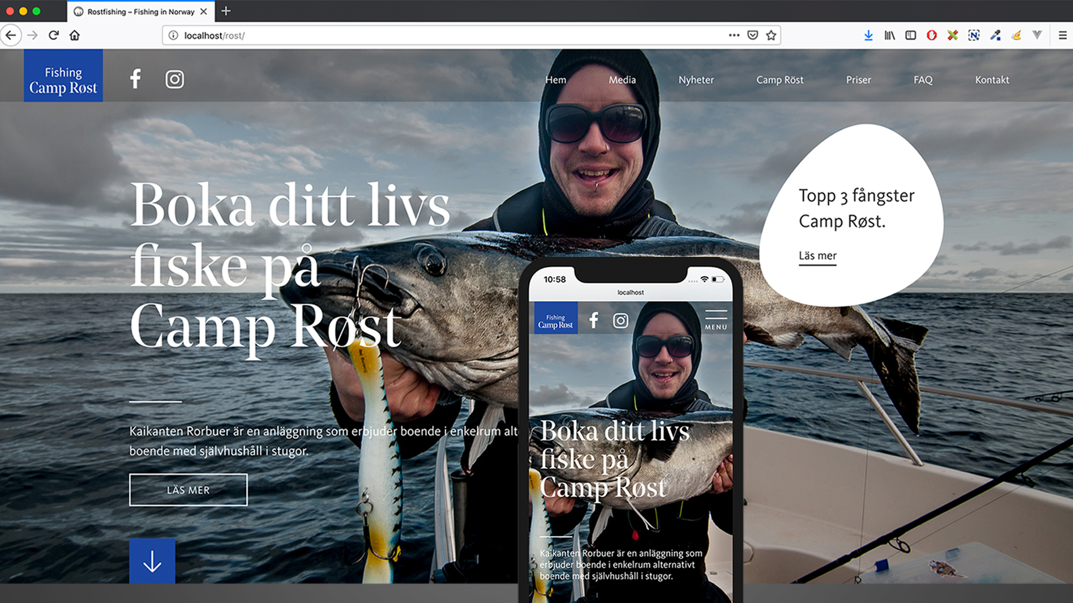The image size is (1073, 603).
Task: Click the LÄS MER button
Action: pyautogui.click(x=188, y=490)
